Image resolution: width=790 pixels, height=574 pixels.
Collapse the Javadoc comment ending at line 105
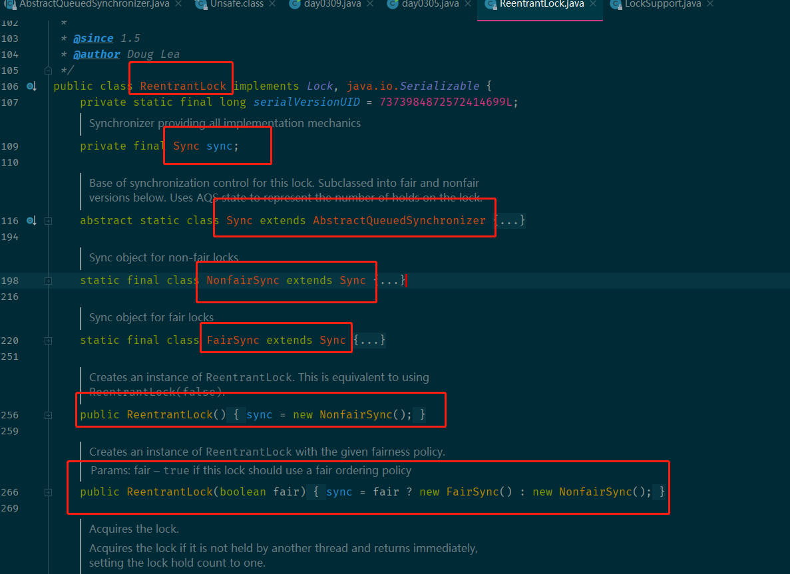tap(49, 71)
